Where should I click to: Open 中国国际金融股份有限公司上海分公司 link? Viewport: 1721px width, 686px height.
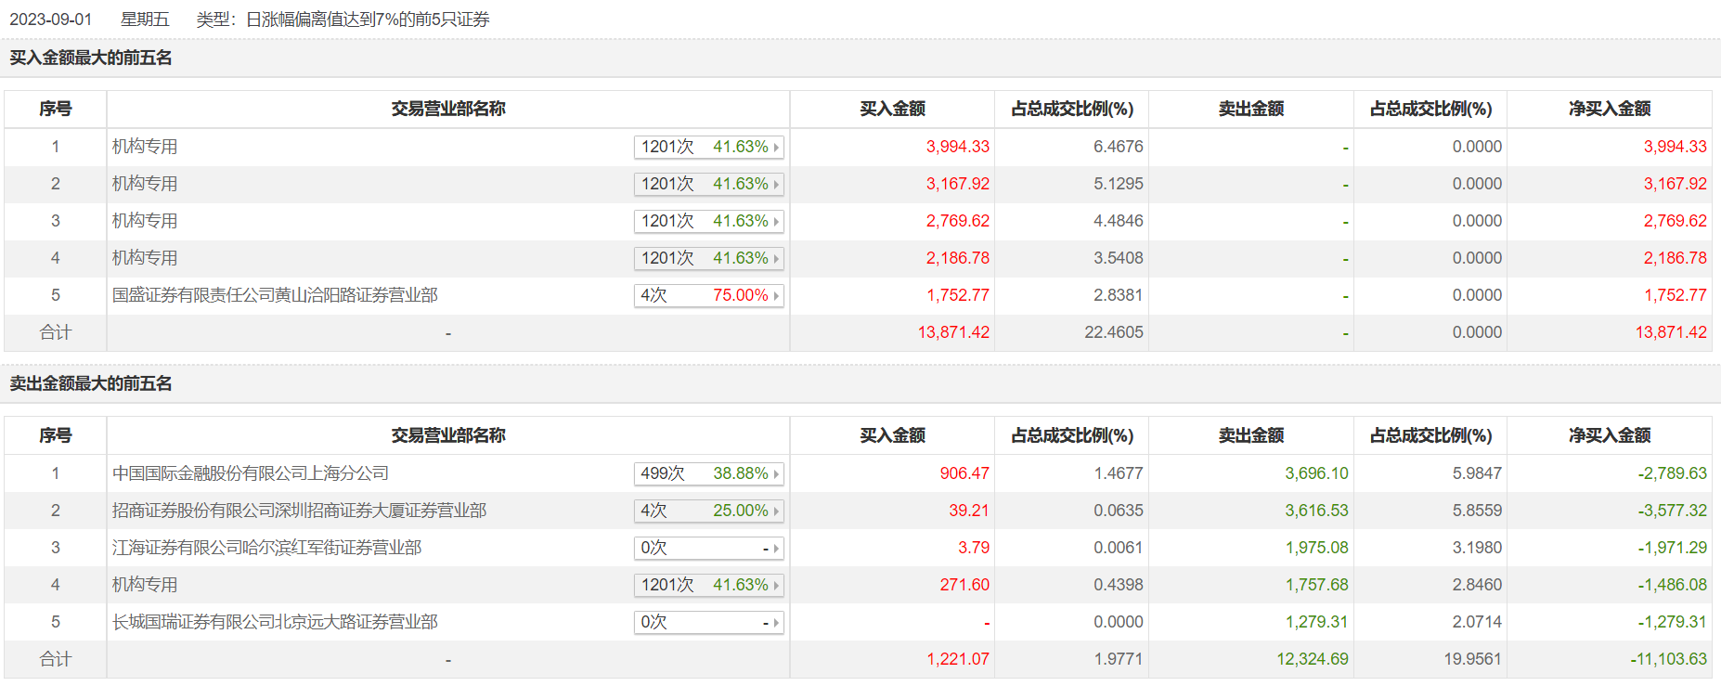click(251, 473)
